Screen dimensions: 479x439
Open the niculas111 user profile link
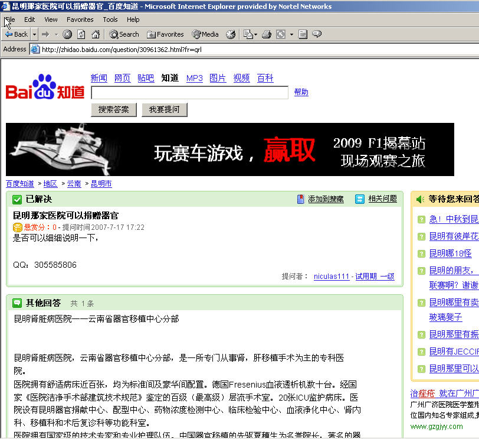click(331, 277)
